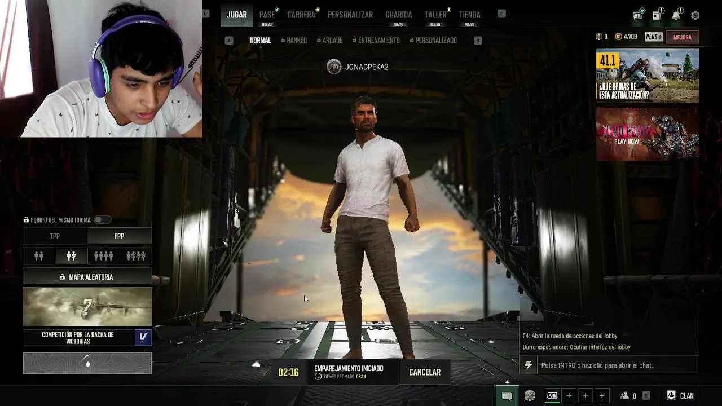Click the question mark plane map icon
722x406 pixels.
pos(87,307)
